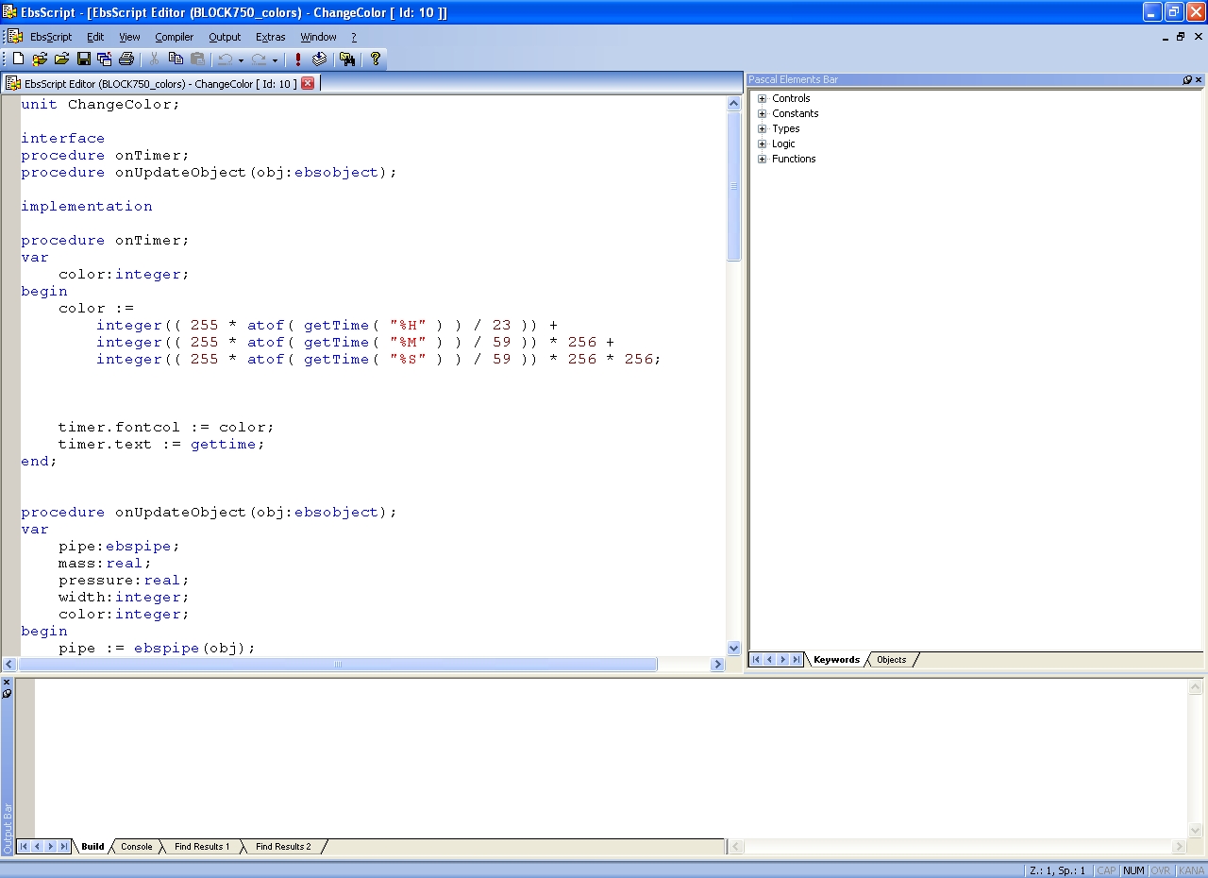1208x878 pixels.
Task: Click the editor vertical scrollbar thumb
Action: pyautogui.click(x=734, y=186)
